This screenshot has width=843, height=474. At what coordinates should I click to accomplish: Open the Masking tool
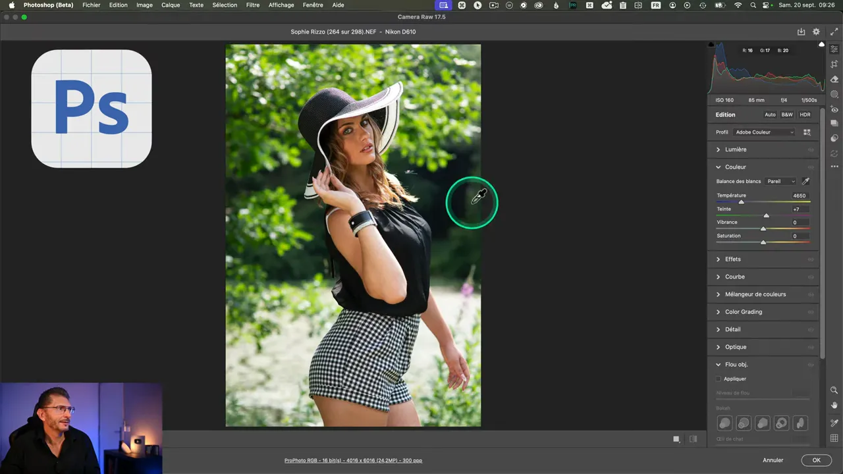click(x=834, y=94)
